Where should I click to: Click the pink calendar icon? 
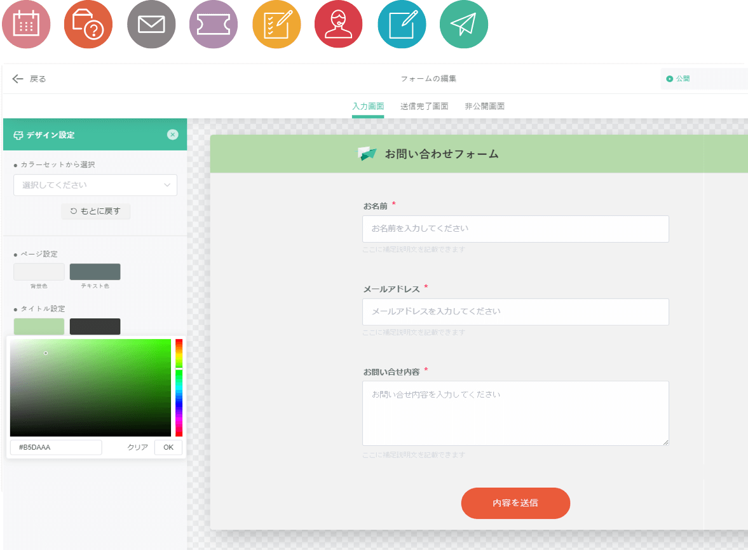(25, 25)
